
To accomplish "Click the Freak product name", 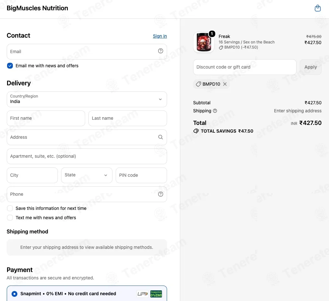I will tap(224, 36).
